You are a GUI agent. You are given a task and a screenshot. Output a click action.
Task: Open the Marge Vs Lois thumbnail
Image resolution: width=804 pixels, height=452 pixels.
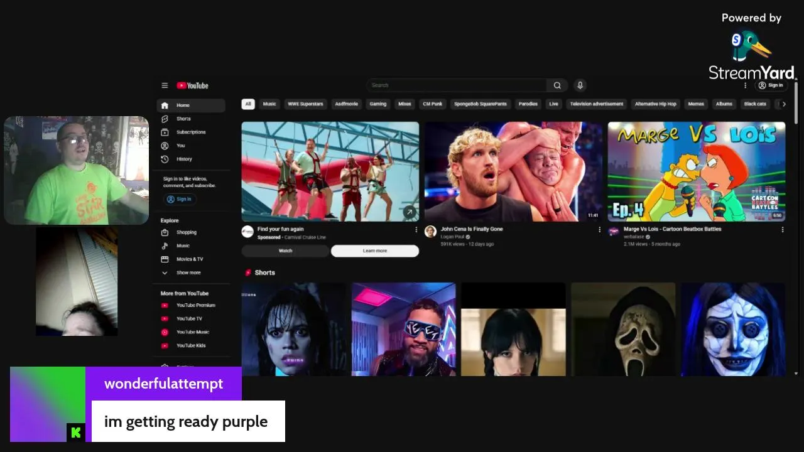pos(697,171)
